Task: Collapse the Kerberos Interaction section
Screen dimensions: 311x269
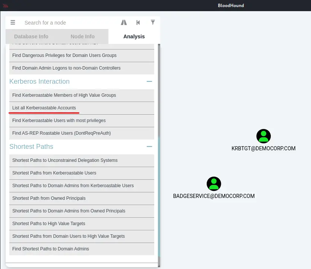Action: point(149,81)
